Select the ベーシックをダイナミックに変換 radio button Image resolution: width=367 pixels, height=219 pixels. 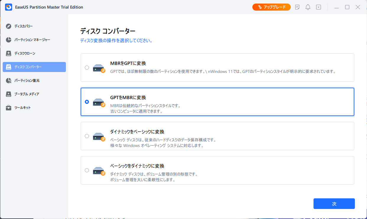click(x=87, y=170)
